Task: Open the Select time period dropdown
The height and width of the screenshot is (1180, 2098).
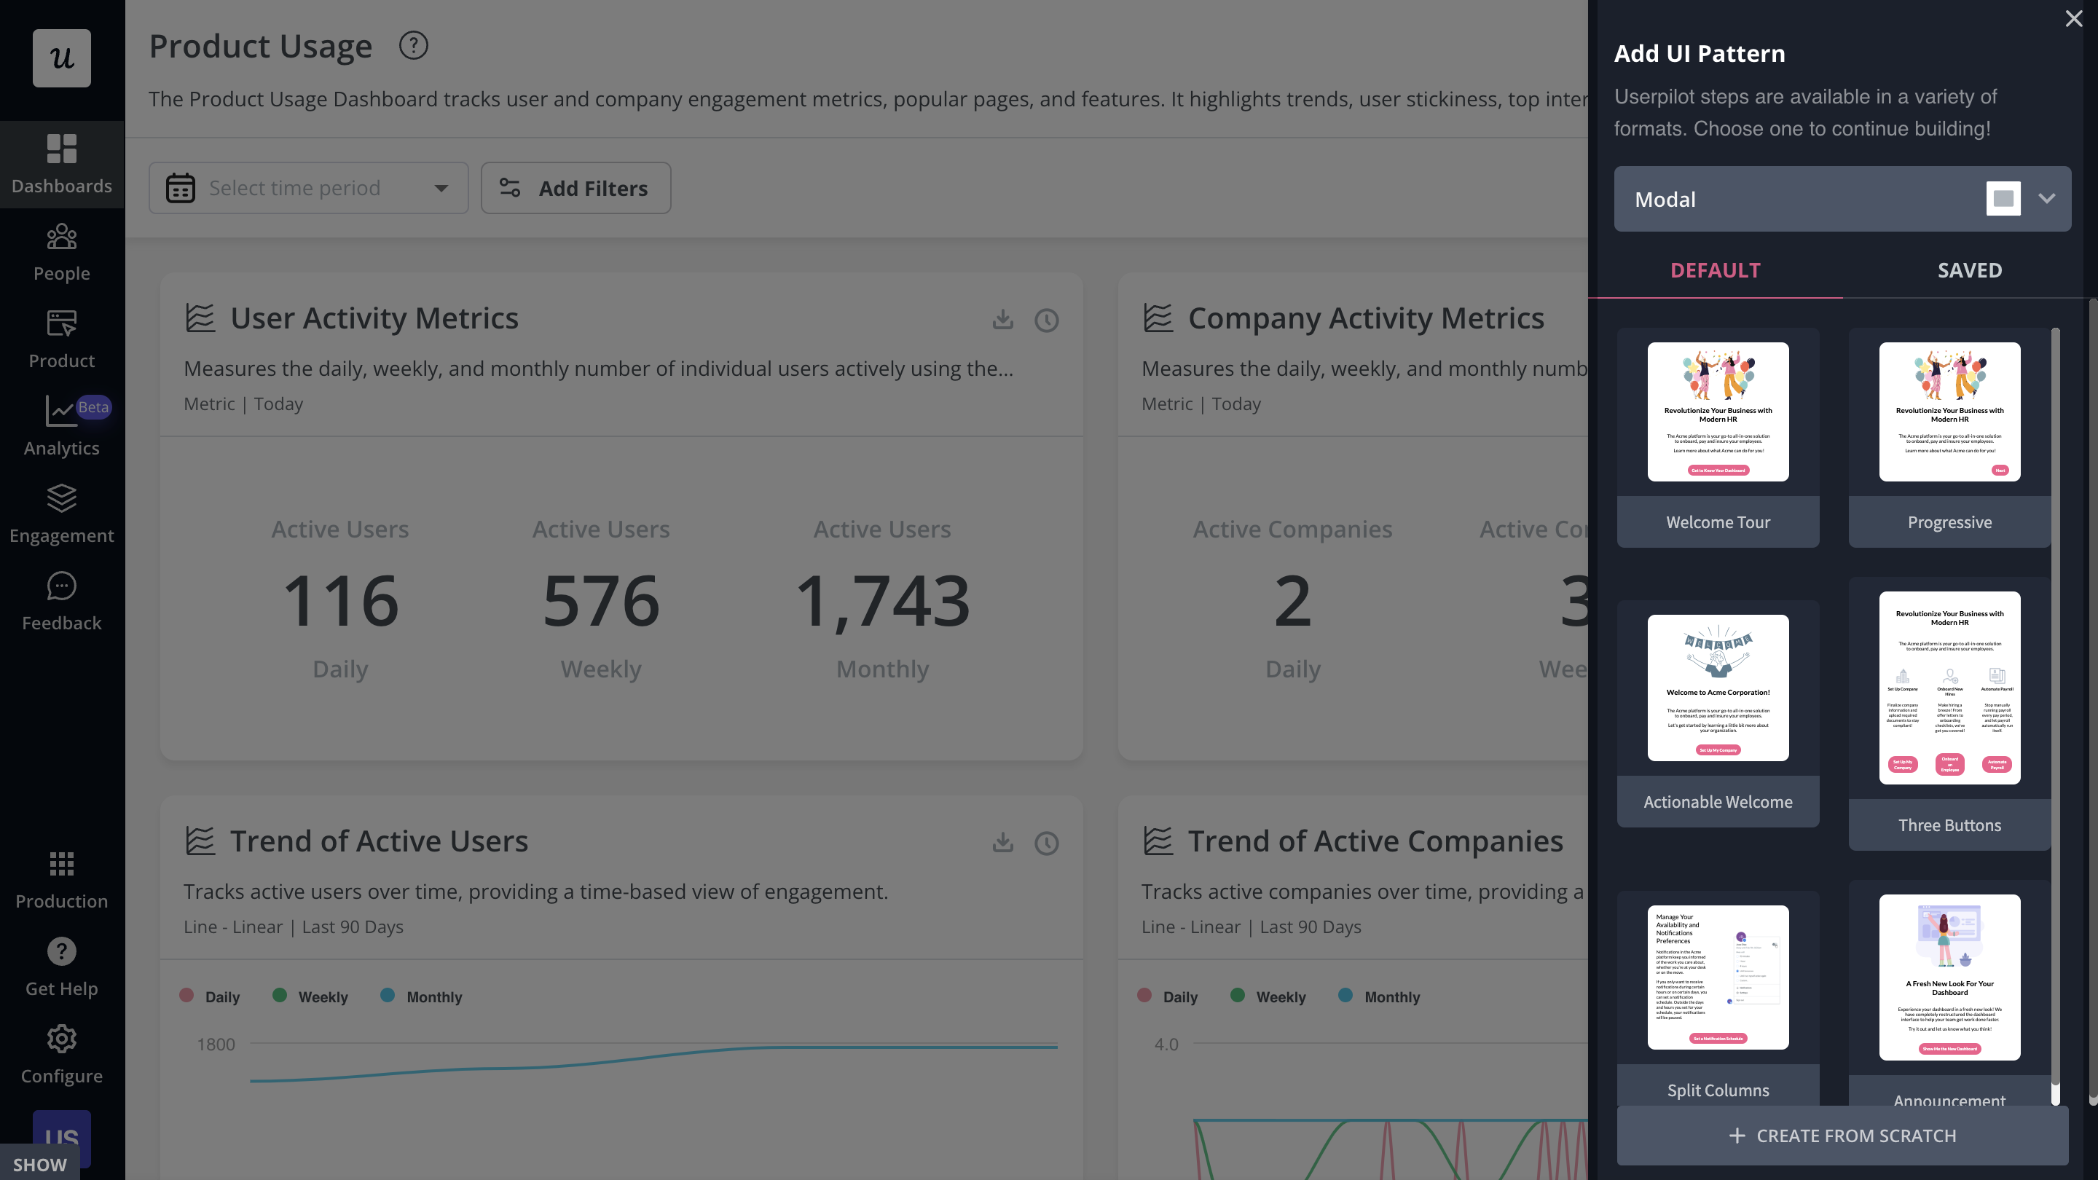Action: 309,188
